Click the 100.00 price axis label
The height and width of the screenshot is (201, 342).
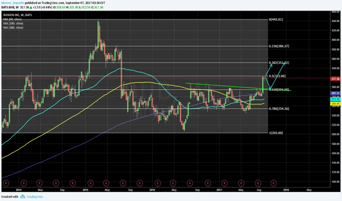click(x=335, y=182)
